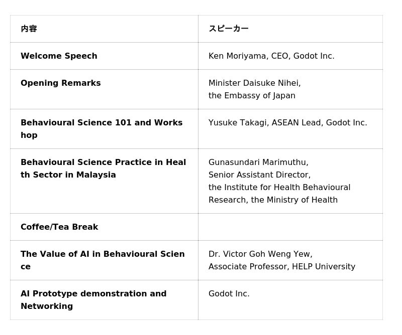The height and width of the screenshot is (335, 402).
Task: Click the standalone Godot Inc. in last row
Action: click(229, 294)
